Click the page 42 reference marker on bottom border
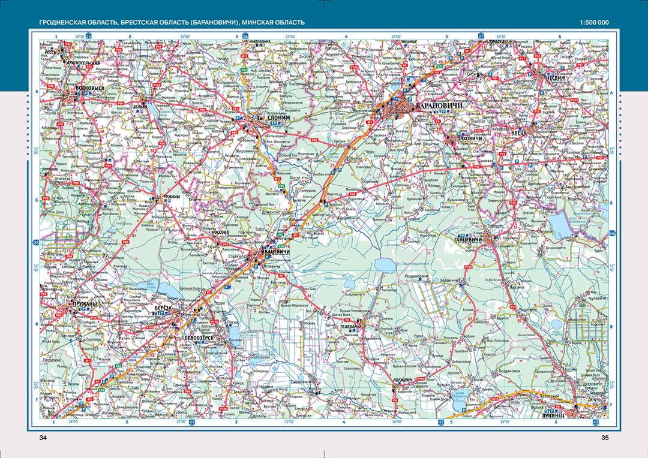Viewport: 648px width, 458px height. pyautogui.click(x=440, y=423)
